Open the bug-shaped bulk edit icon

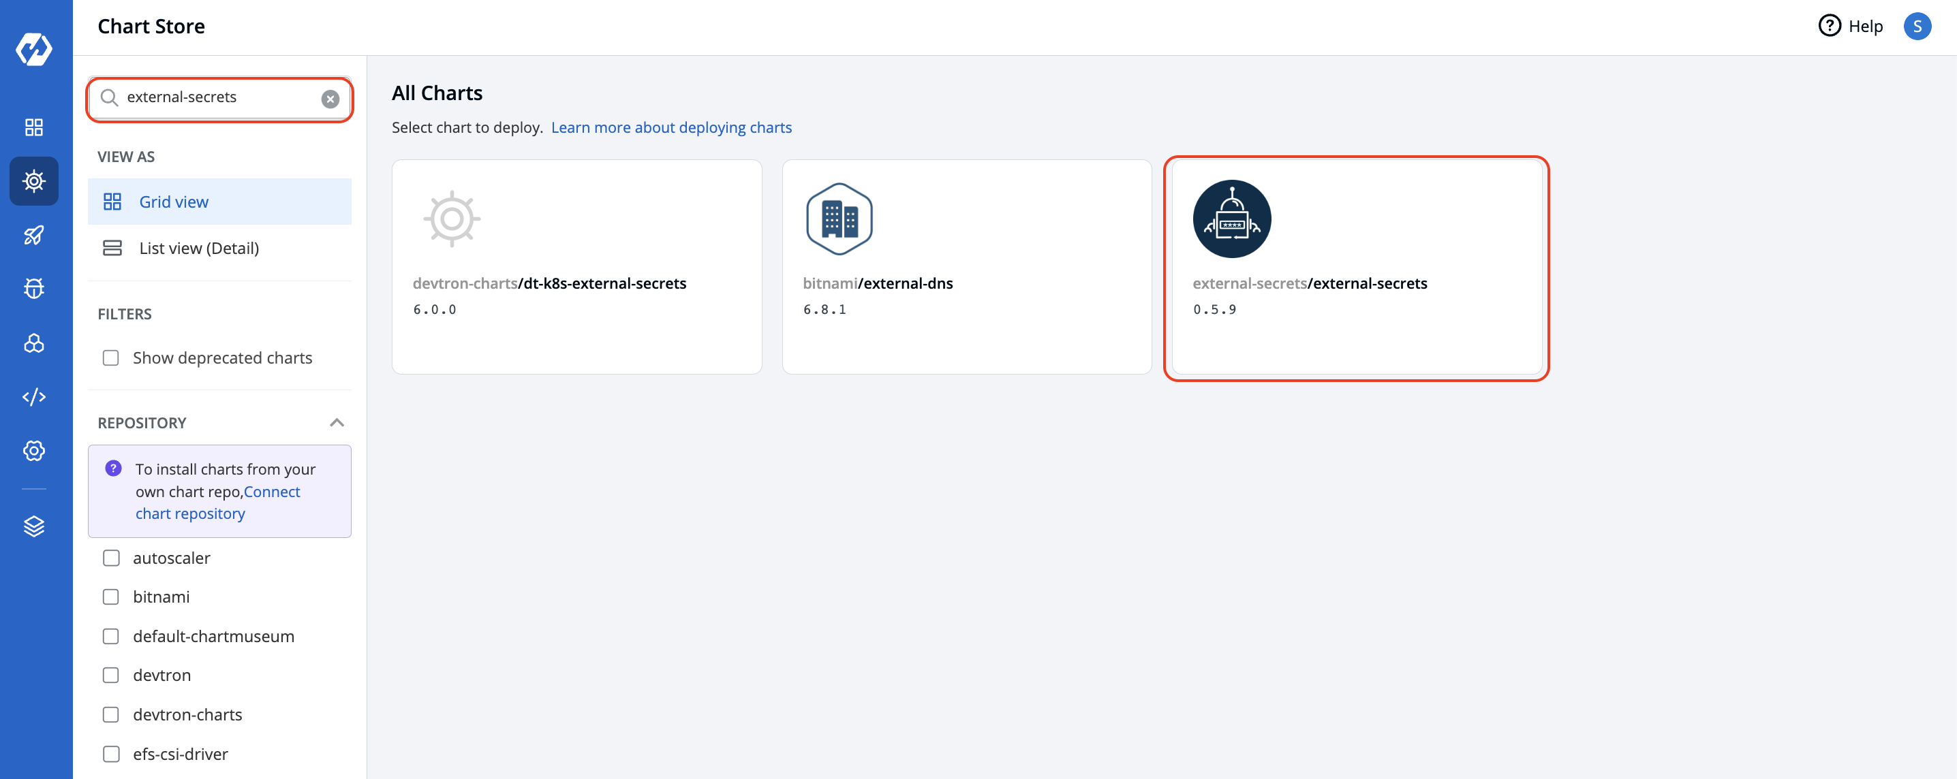pyautogui.click(x=33, y=289)
